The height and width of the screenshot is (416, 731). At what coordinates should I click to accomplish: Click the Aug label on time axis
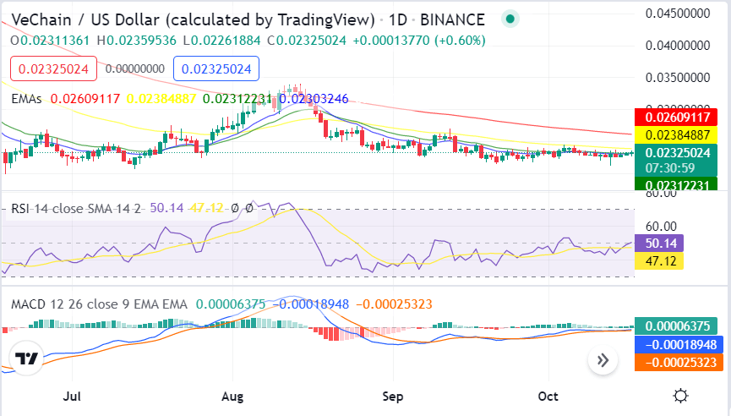click(232, 397)
